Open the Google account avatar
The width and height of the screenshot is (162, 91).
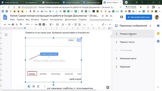[157, 17]
